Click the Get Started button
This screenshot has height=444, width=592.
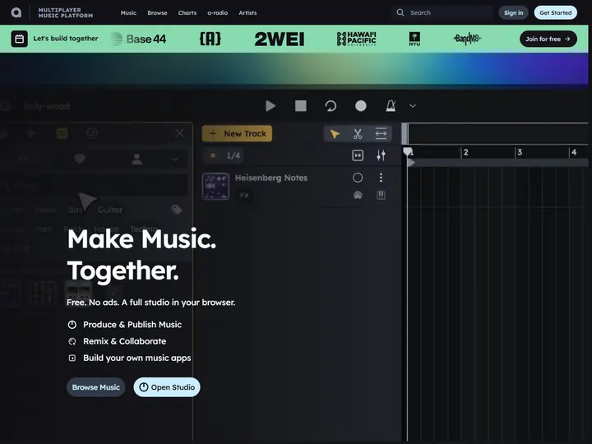(x=555, y=13)
